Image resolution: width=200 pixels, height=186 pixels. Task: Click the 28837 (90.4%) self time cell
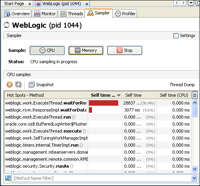coord(139,103)
